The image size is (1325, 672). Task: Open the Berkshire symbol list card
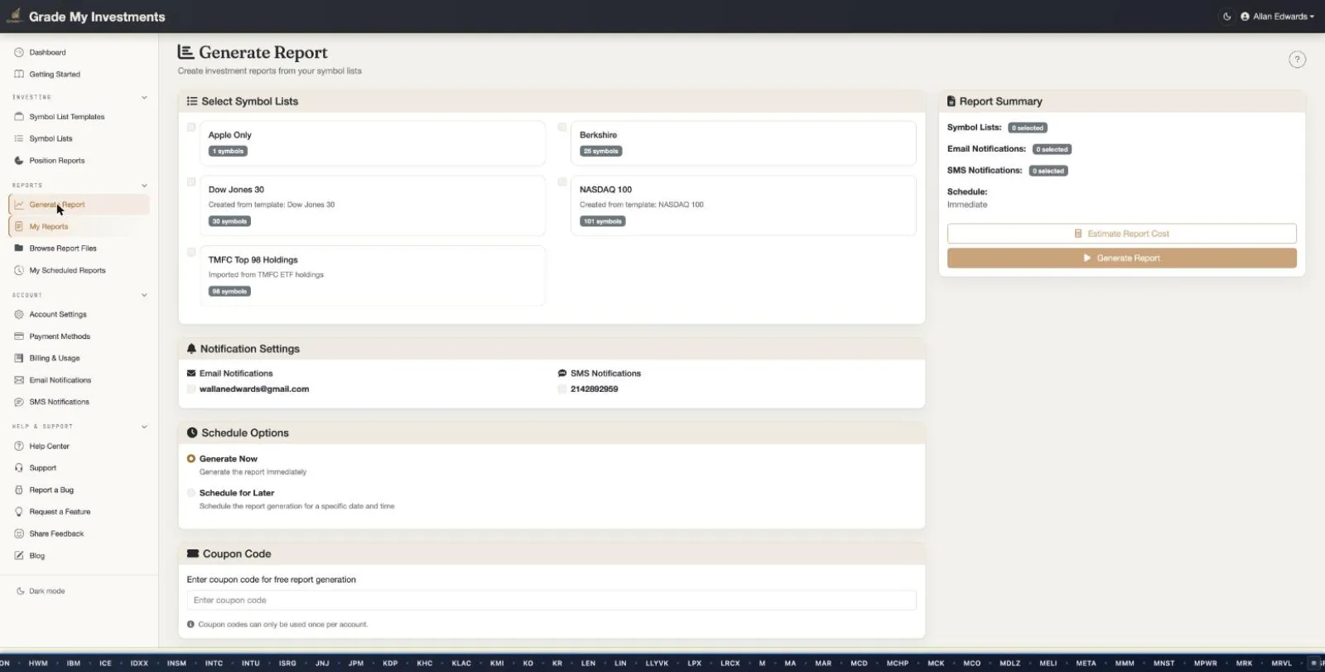(744, 143)
